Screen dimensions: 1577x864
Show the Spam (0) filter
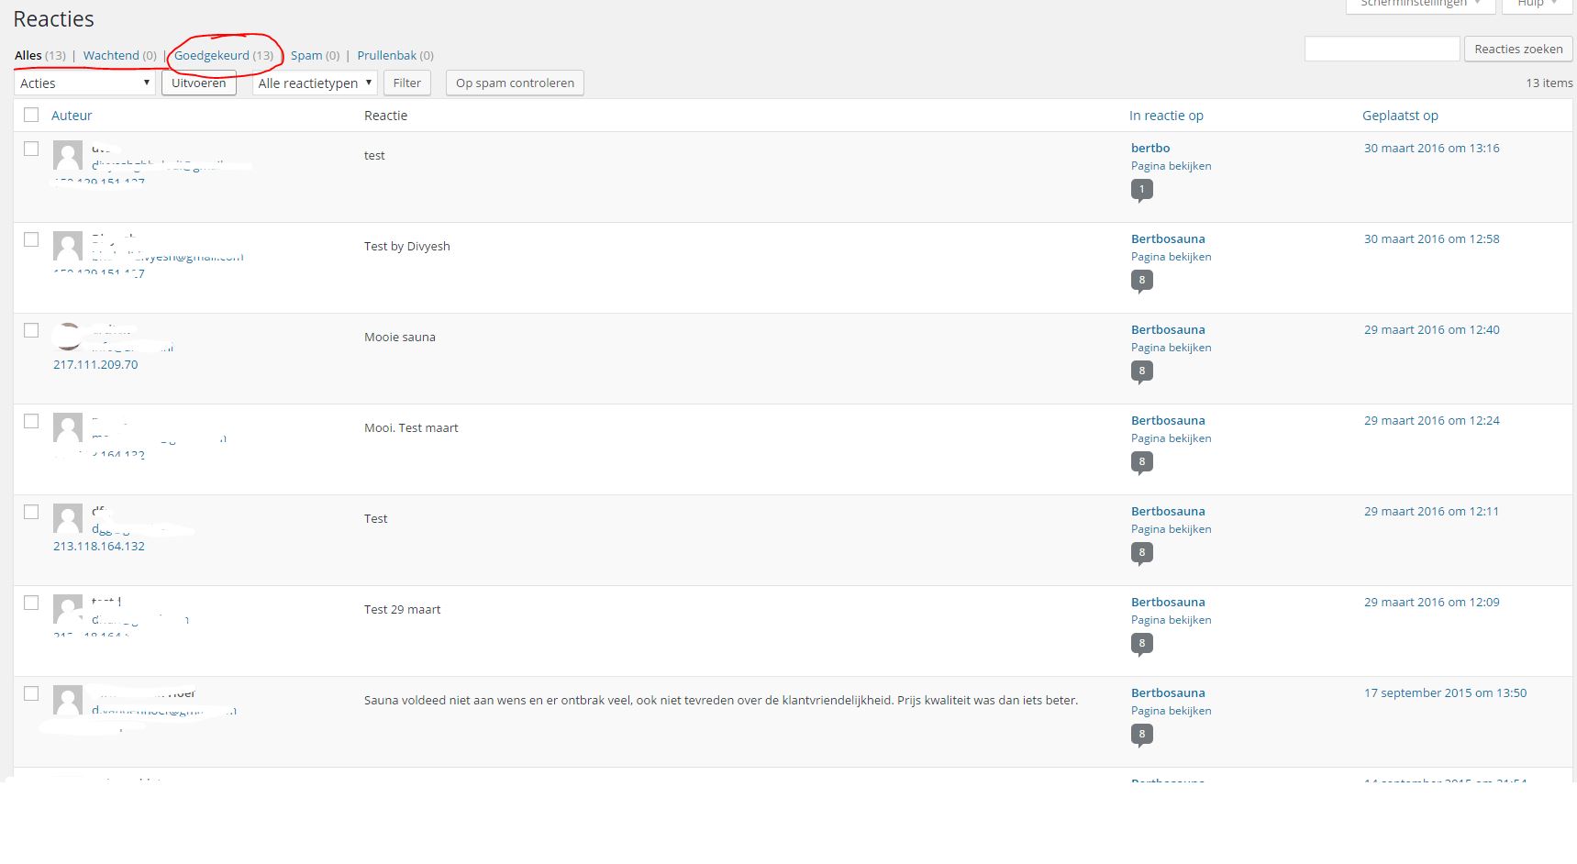point(315,55)
